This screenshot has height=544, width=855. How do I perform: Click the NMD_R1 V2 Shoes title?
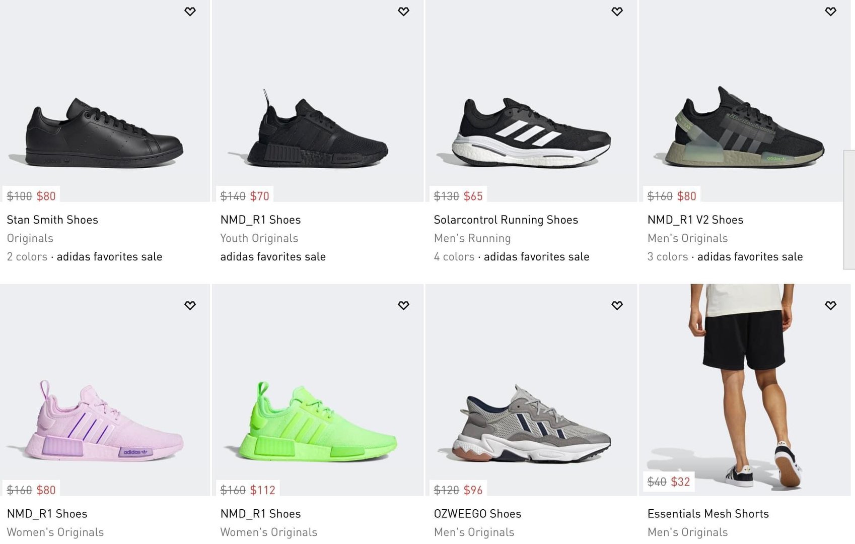695,220
